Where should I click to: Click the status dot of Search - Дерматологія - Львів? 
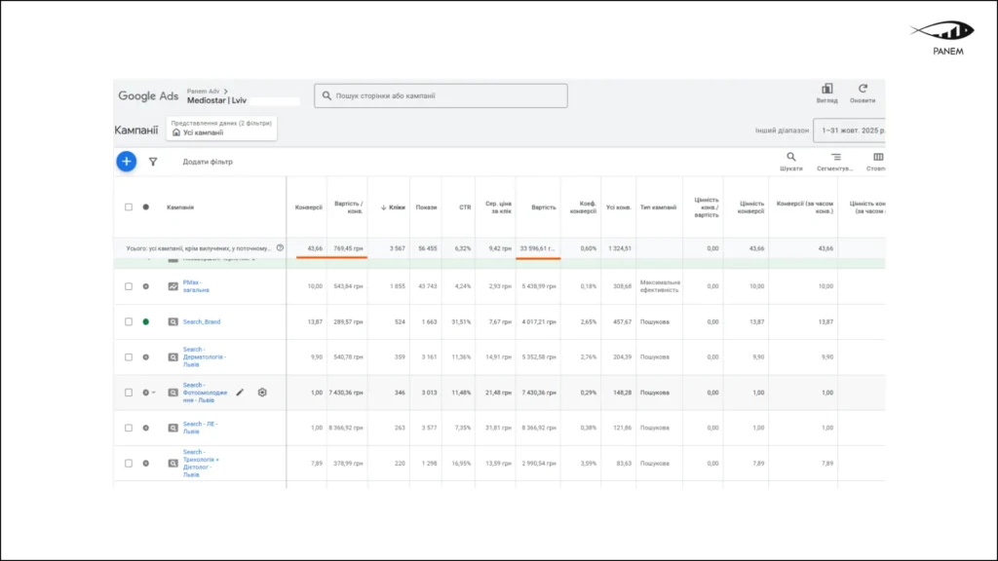pos(146,356)
